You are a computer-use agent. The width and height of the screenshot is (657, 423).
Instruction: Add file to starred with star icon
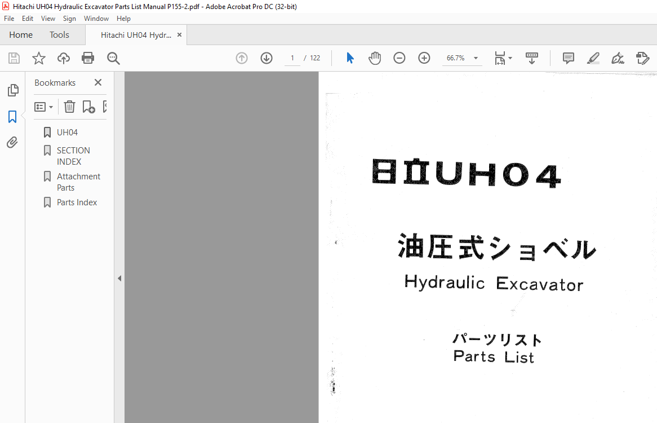click(38, 58)
